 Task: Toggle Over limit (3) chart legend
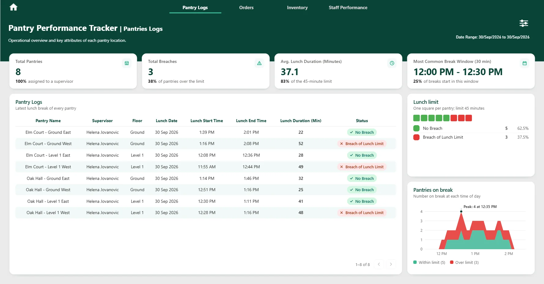pyautogui.click(x=464, y=262)
